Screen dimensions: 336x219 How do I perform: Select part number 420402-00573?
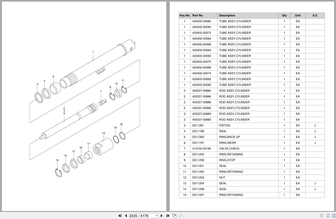(201, 33)
